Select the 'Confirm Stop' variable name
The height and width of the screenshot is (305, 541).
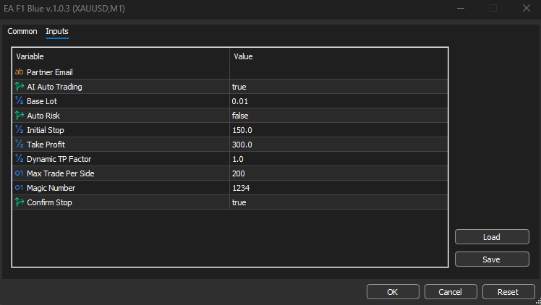(x=49, y=202)
